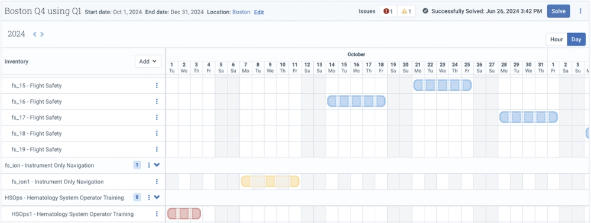Image resolution: width=591 pixels, height=223 pixels.
Task: Click day header 14 Mo
Action: coord(332,67)
